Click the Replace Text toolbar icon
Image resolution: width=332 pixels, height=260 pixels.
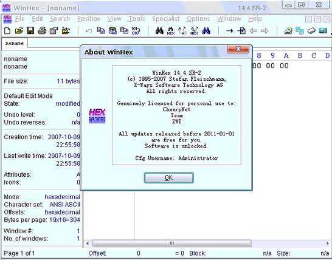(x=182, y=31)
